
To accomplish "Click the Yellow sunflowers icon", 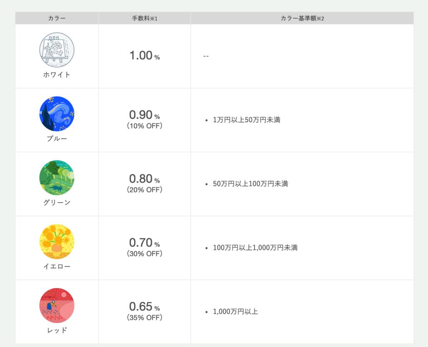I will pyautogui.click(x=57, y=242).
